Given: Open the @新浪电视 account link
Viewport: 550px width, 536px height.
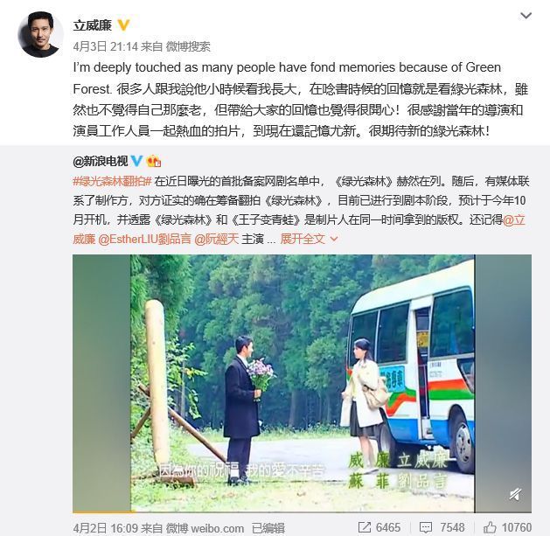Looking at the screenshot, I should (x=101, y=162).
